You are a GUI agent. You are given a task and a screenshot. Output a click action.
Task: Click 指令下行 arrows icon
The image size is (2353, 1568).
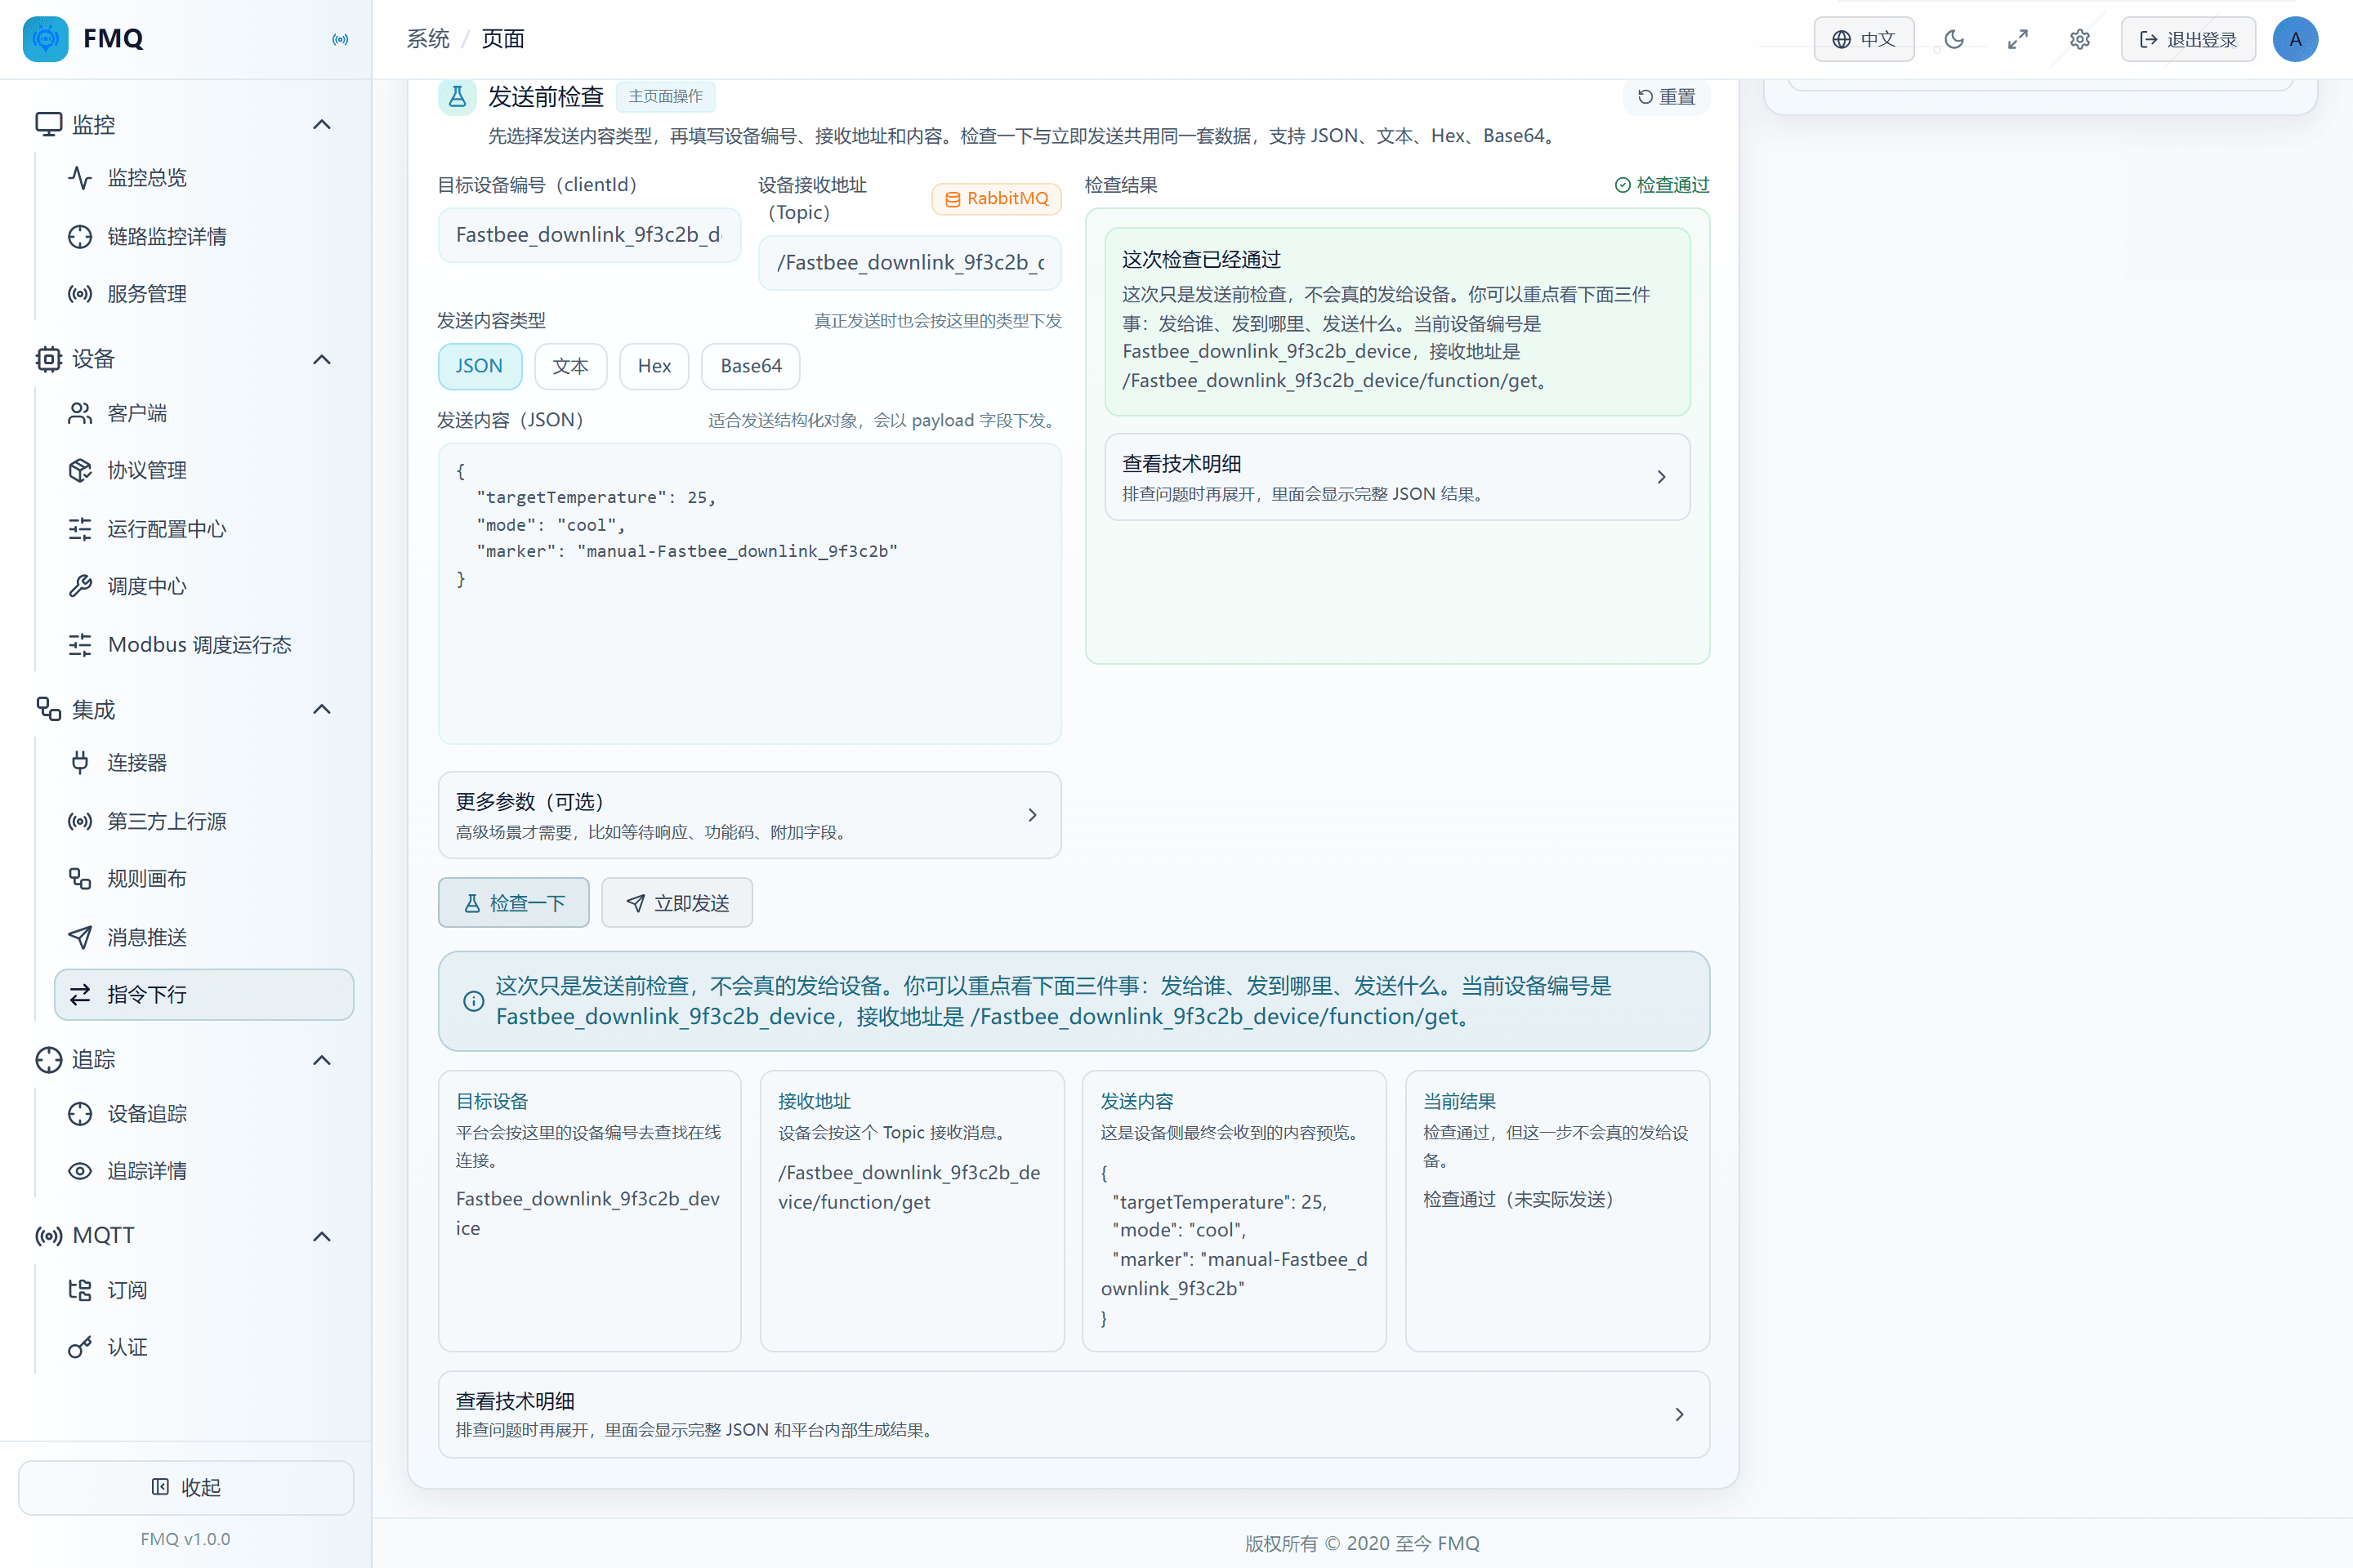click(x=80, y=995)
